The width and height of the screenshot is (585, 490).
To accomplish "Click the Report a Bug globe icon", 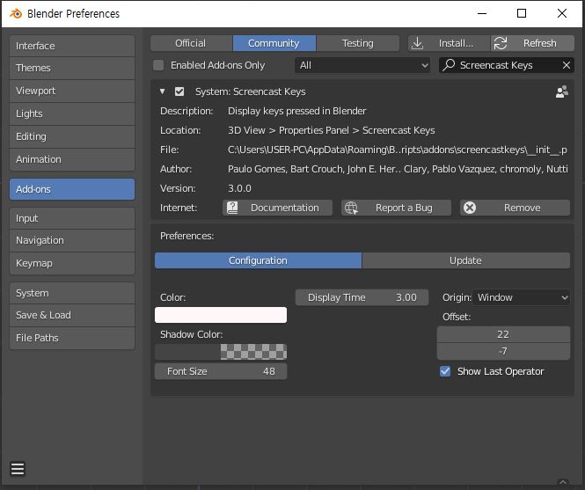I will pos(351,208).
